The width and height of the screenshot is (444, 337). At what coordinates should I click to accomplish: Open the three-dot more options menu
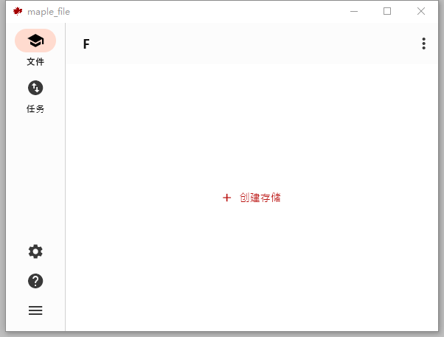click(423, 44)
